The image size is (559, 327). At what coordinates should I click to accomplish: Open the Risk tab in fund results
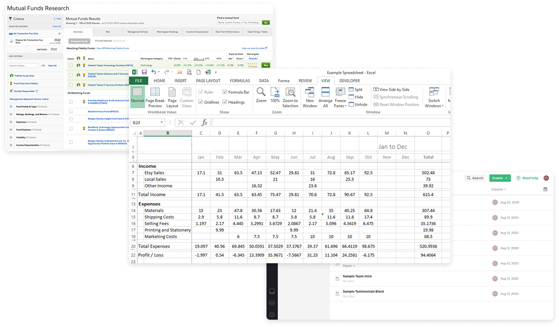(x=108, y=32)
